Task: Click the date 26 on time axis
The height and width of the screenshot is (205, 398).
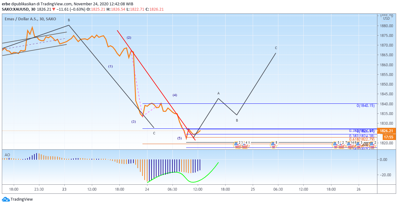Action: [359, 189]
